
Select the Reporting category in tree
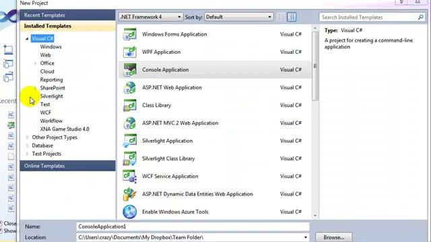tap(51, 79)
